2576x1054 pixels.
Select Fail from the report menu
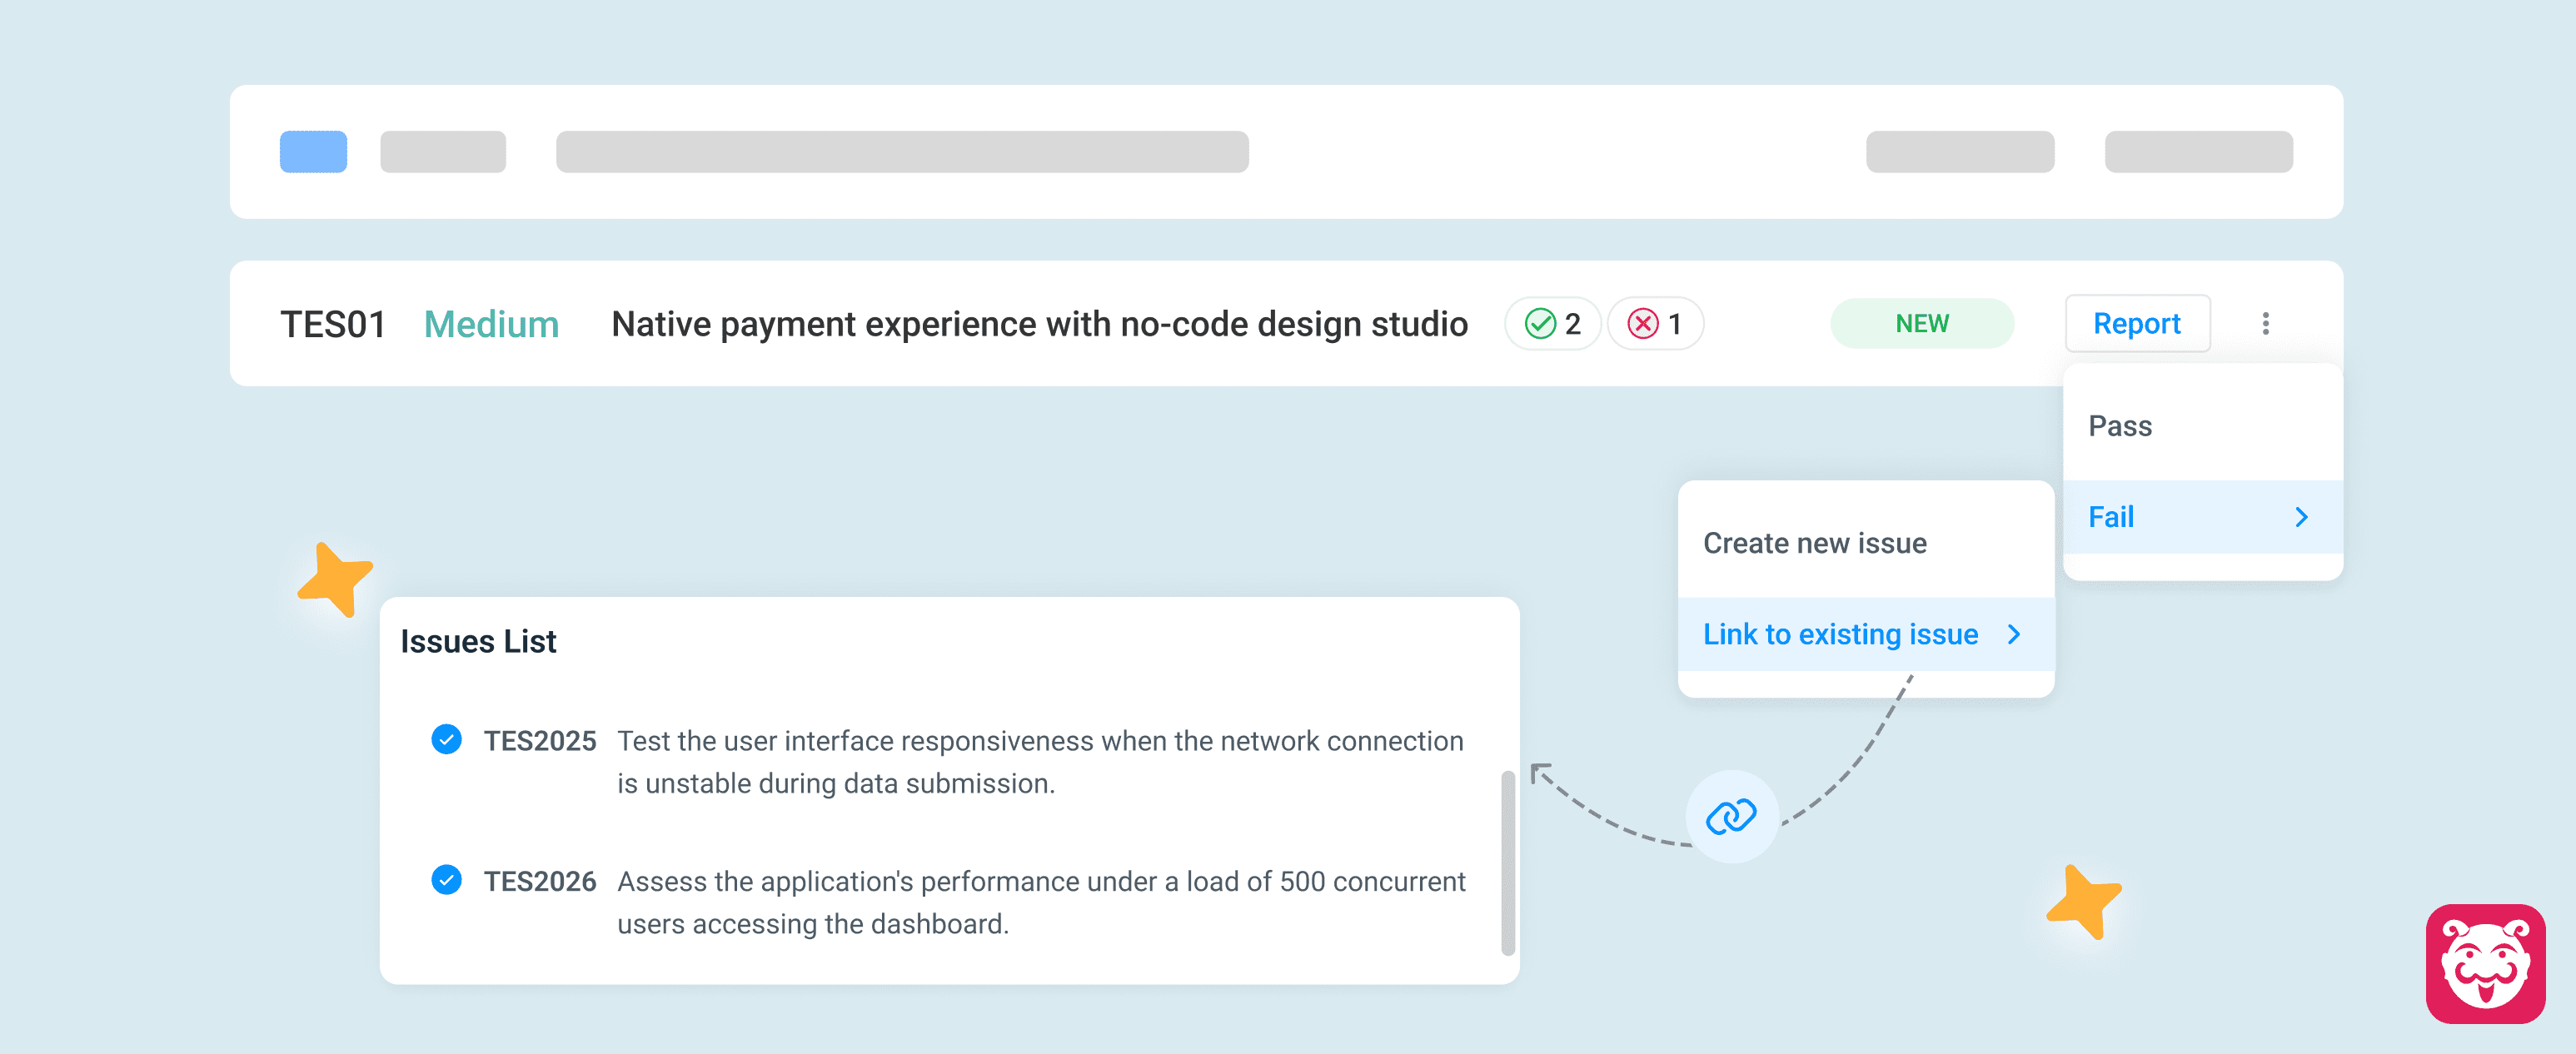(x=2203, y=517)
